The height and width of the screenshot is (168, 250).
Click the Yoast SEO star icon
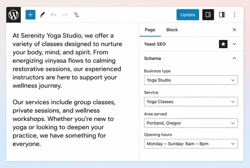pos(223,44)
